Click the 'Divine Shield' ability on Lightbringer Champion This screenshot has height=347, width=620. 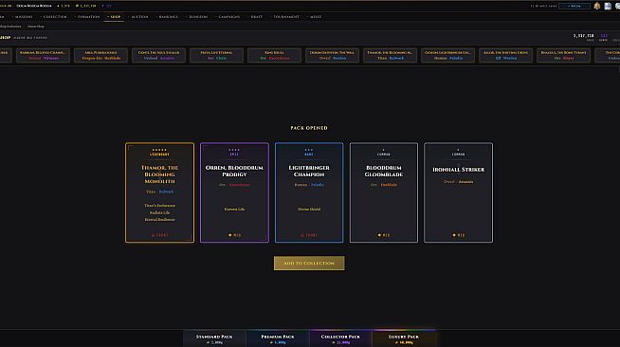pyautogui.click(x=309, y=210)
